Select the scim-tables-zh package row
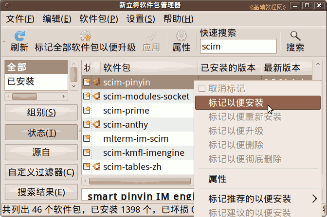This screenshot has height=217, width=327. point(138,167)
